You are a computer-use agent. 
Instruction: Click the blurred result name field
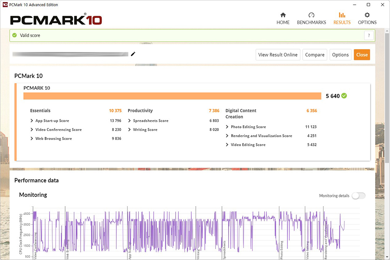[x=70, y=54]
